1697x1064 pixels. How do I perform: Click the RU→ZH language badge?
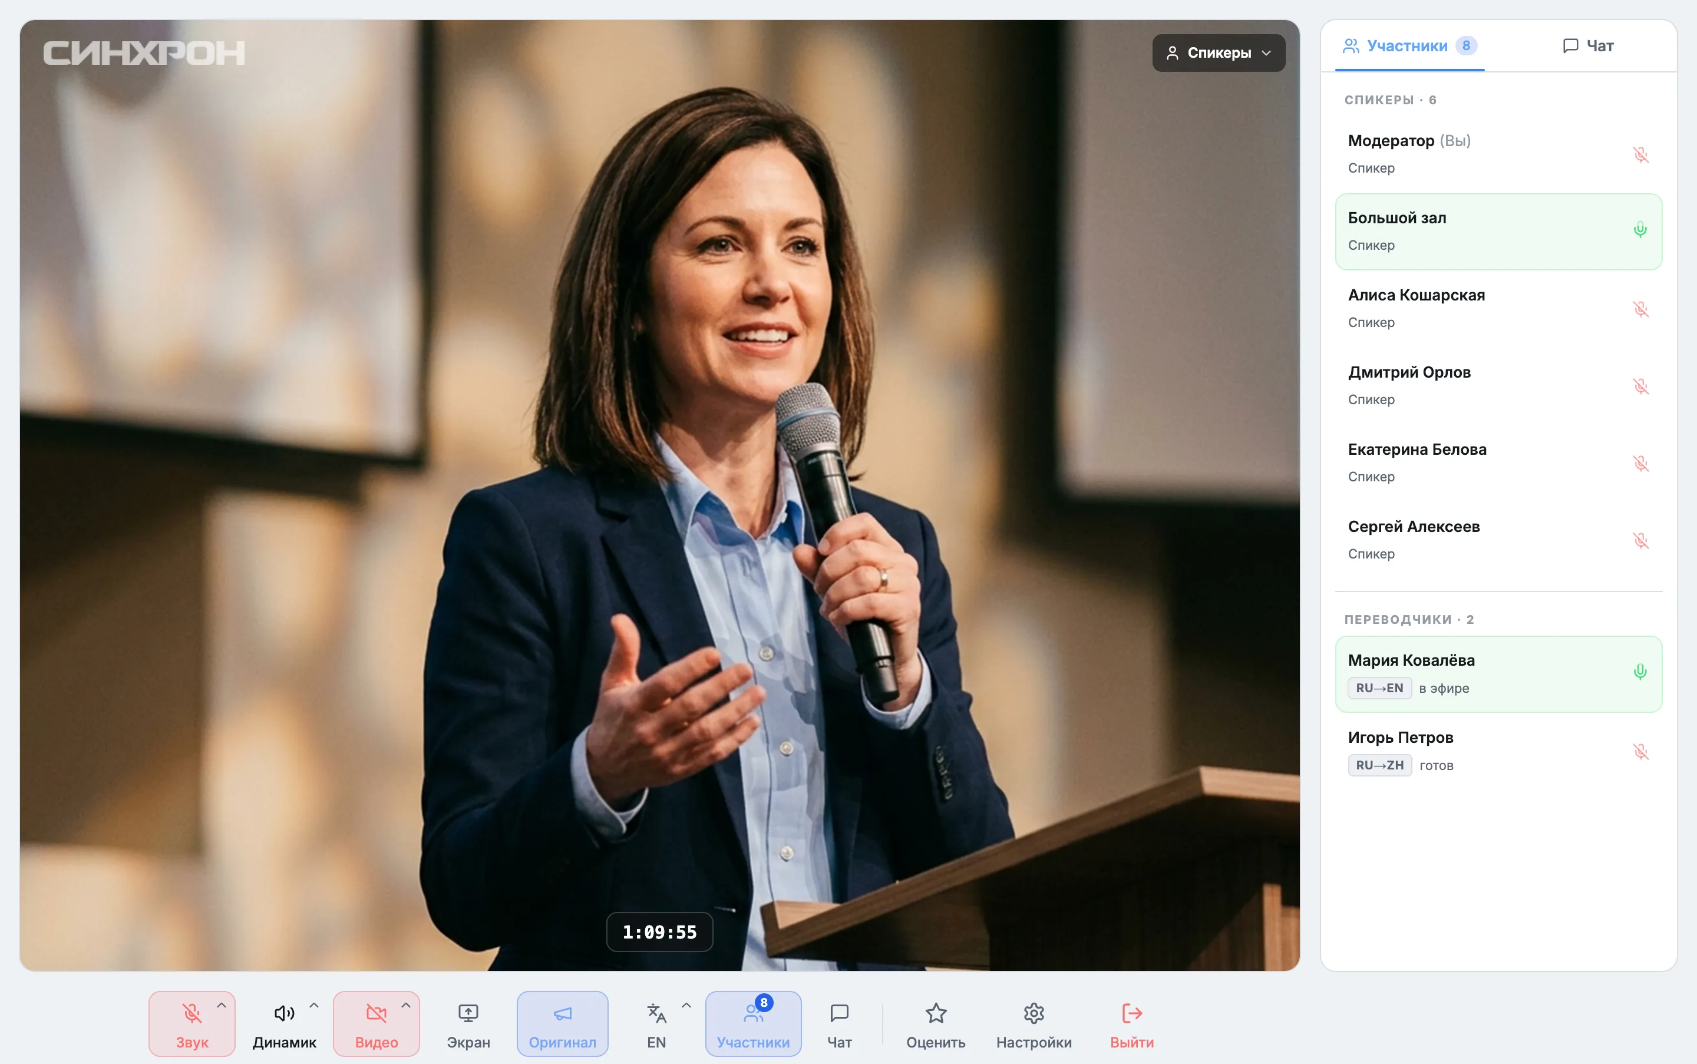tap(1379, 765)
